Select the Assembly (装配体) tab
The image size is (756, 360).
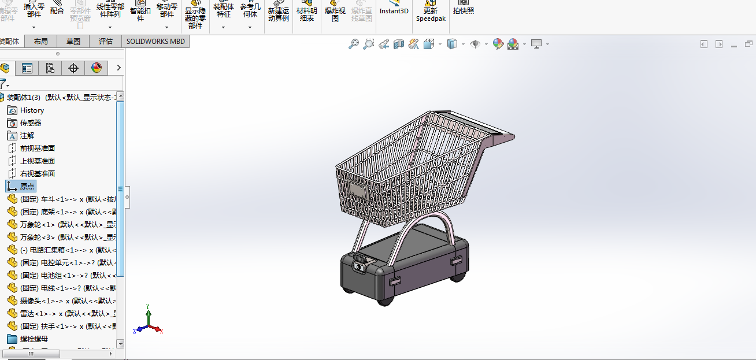[x=11, y=42]
